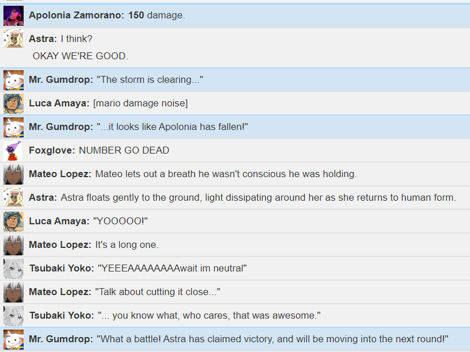Click Luca Amaya's avatar beside YOOOOO message
The height and width of the screenshot is (352, 470).
click(13, 221)
